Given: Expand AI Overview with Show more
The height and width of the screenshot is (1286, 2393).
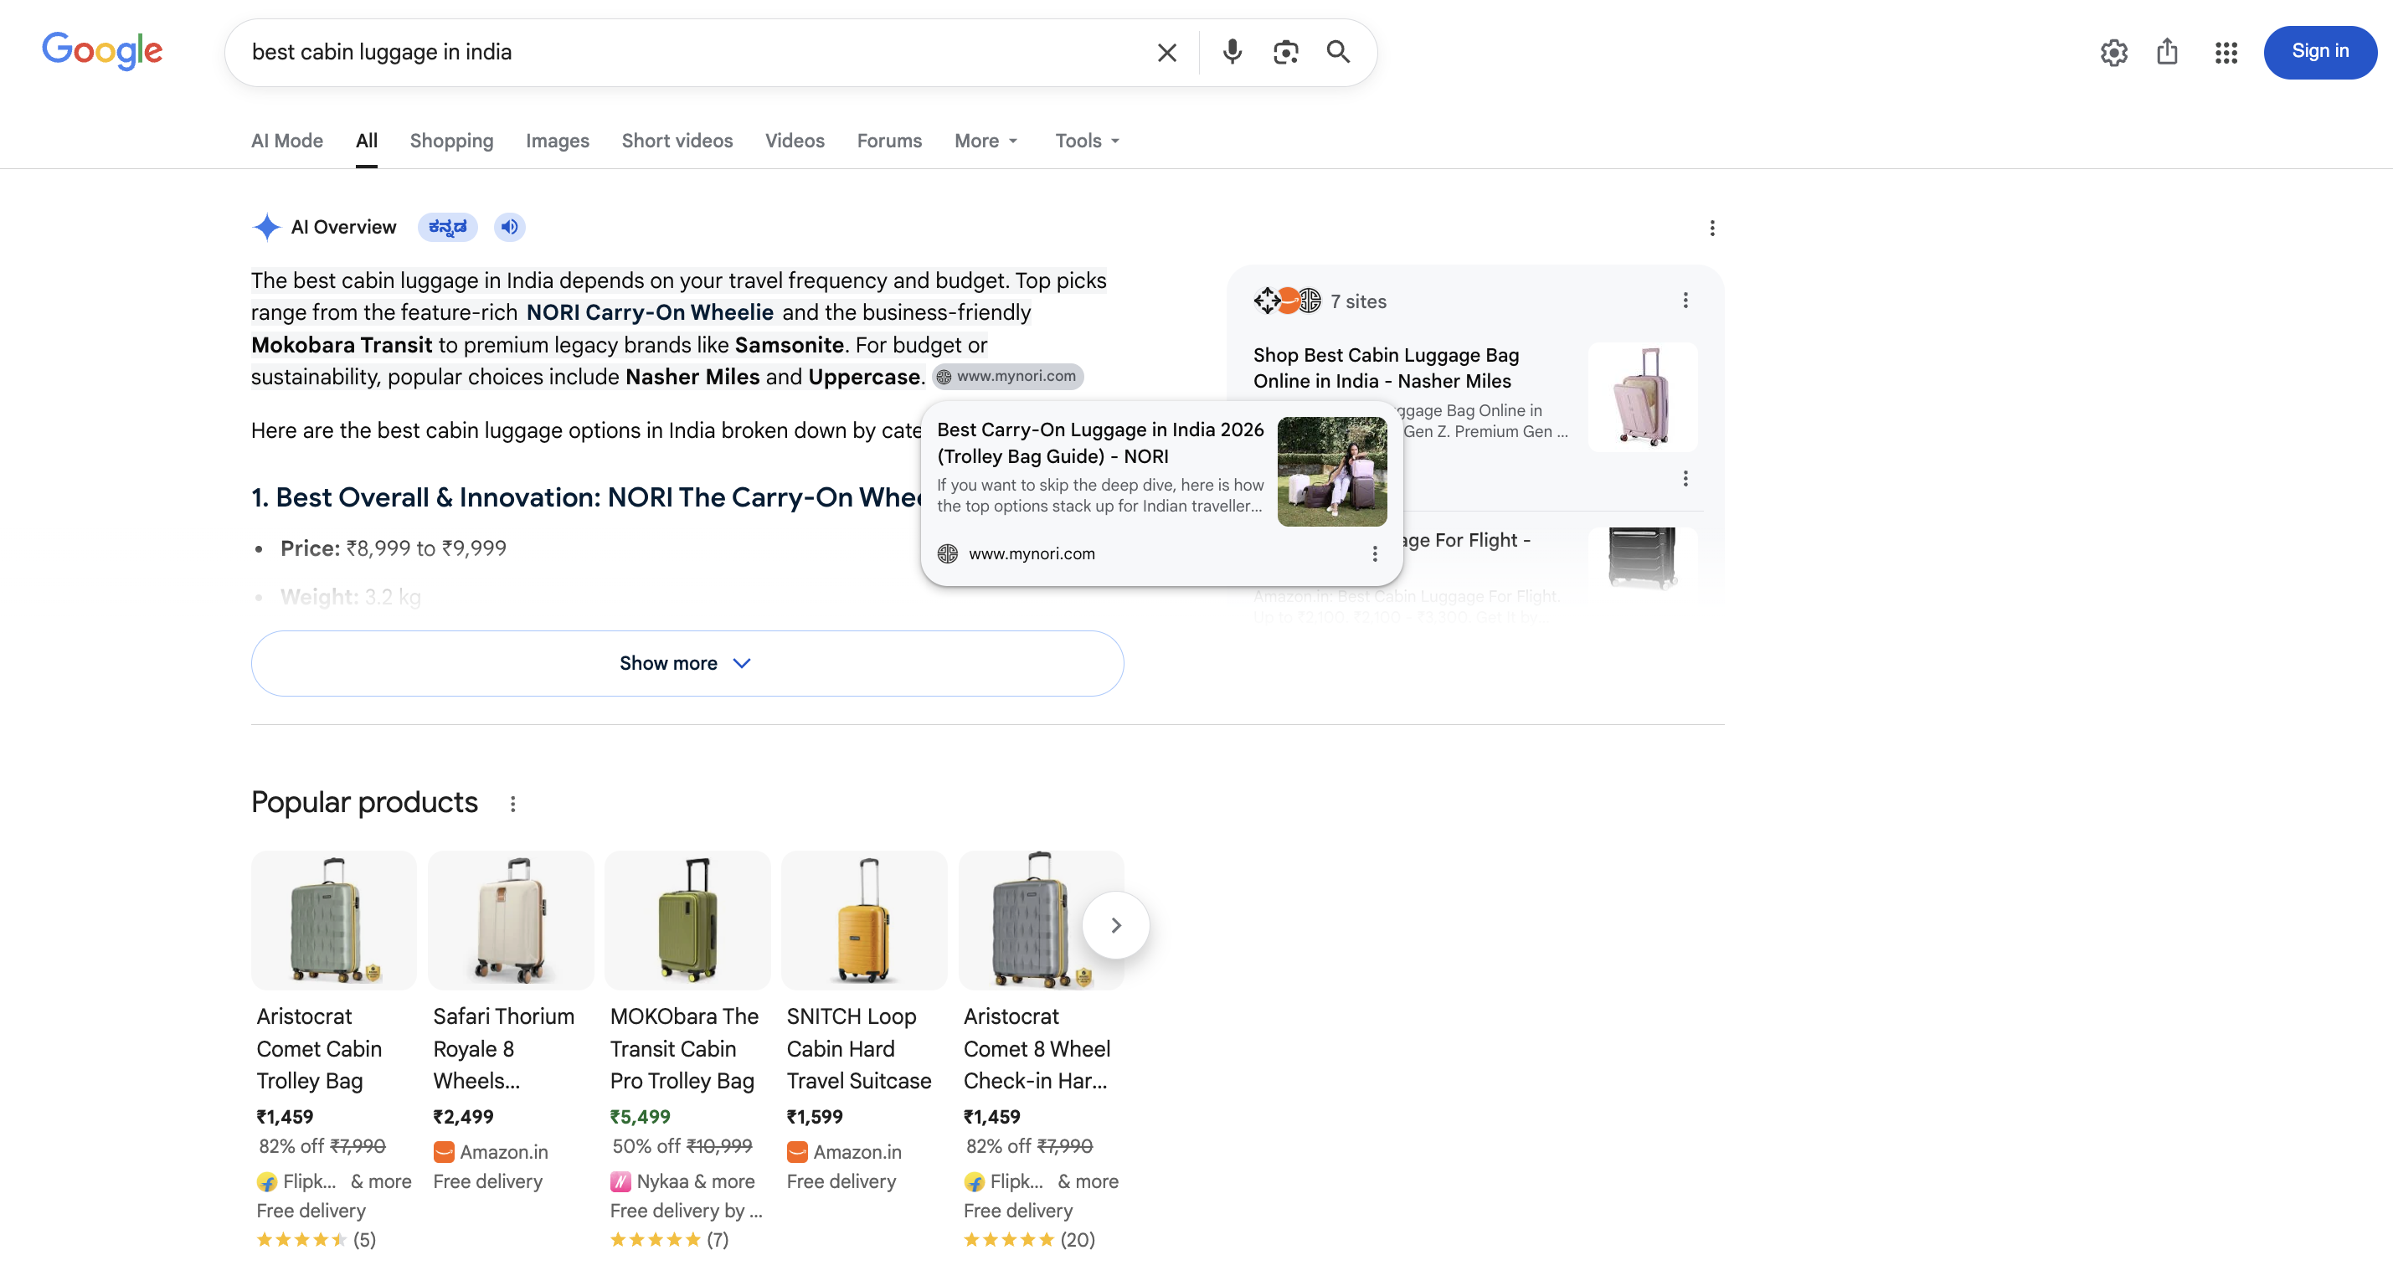Looking at the screenshot, I should (x=687, y=663).
